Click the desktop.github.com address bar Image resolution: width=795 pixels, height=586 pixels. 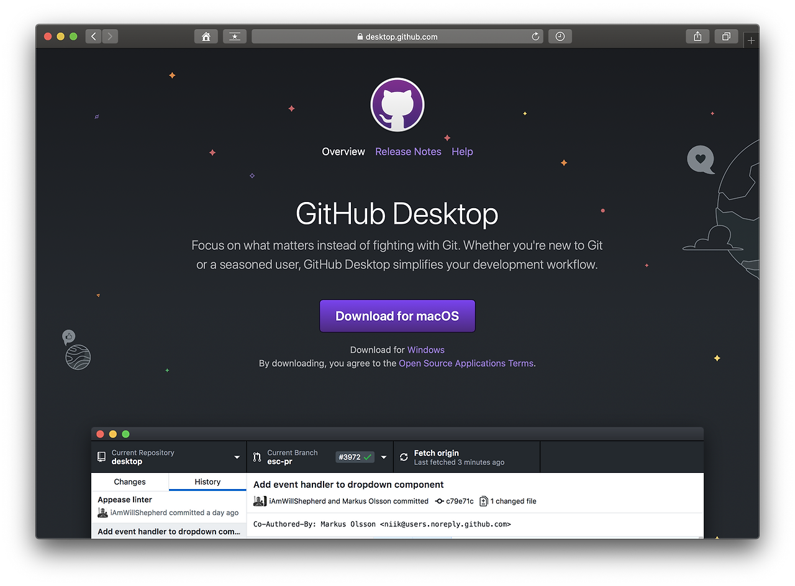[x=397, y=37]
